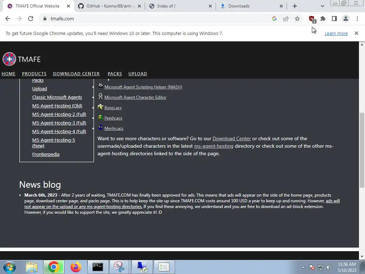
Task: Open UPLOAD in site navigation
Action: (138, 73)
